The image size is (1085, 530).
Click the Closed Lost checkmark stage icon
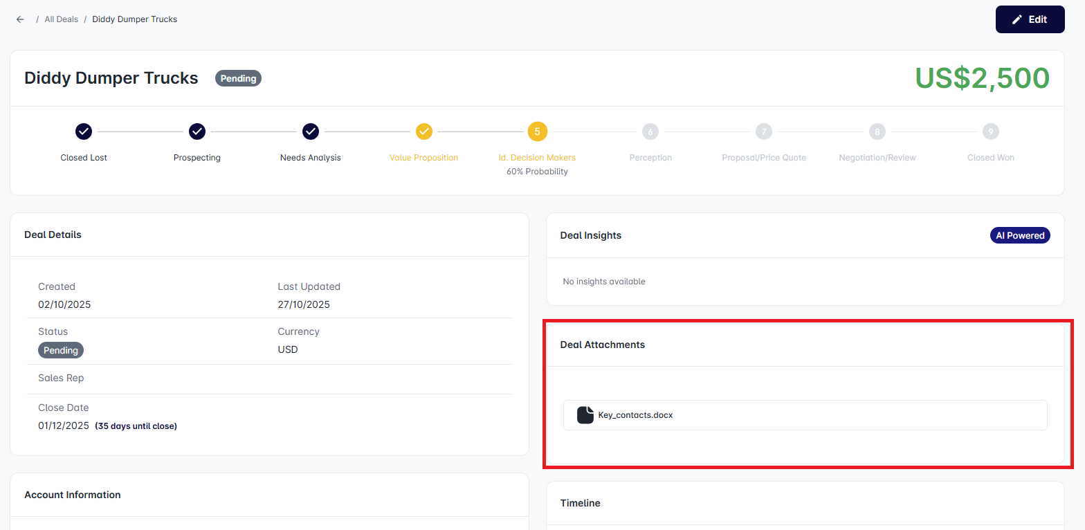pyautogui.click(x=84, y=131)
